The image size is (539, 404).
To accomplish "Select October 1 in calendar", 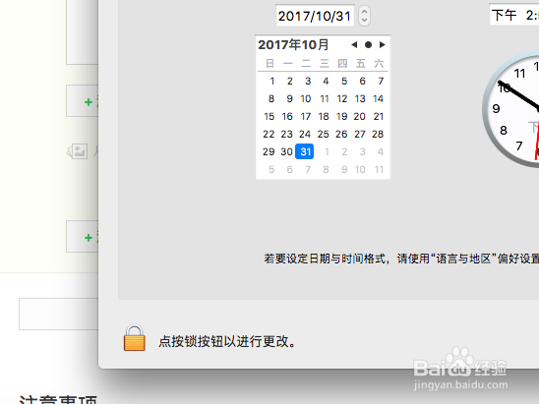I will pos(271,81).
